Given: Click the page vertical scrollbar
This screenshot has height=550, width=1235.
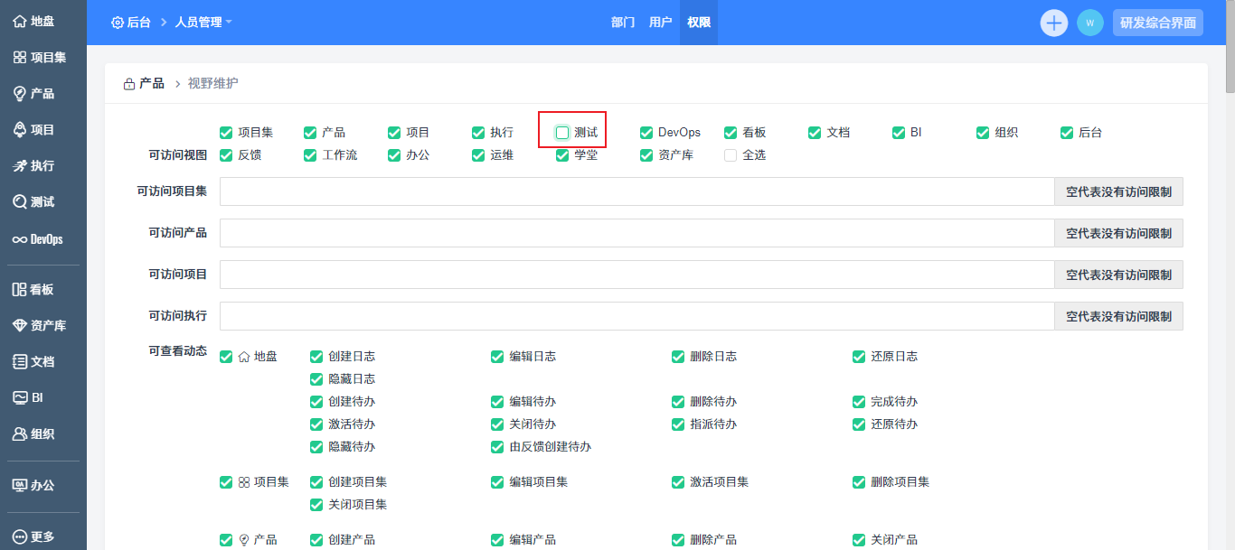Looking at the screenshot, I should click(1230, 45).
